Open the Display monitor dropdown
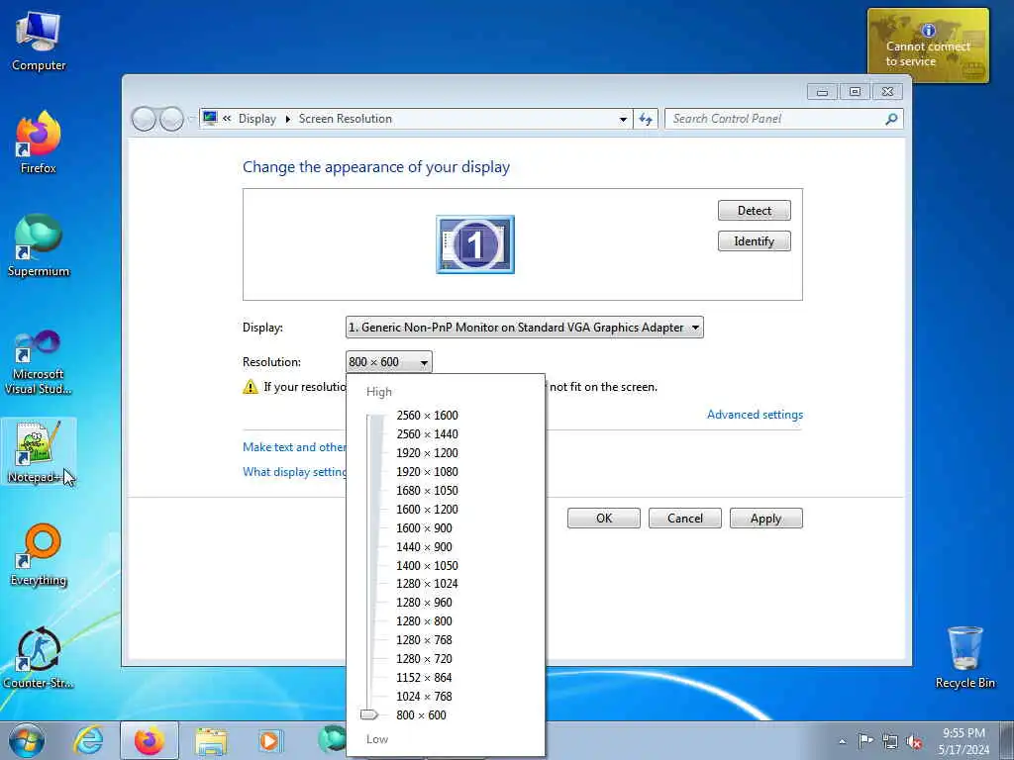The height and width of the screenshot is (760, 1014). [525, 327]
